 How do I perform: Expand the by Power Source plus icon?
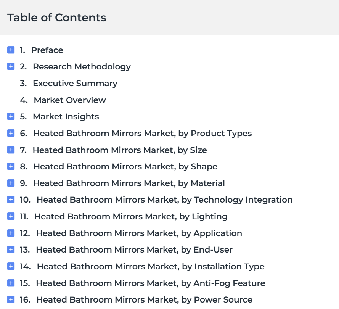(x=11, y=299)
